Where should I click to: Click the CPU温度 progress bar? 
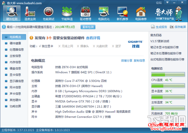(168, 74)
